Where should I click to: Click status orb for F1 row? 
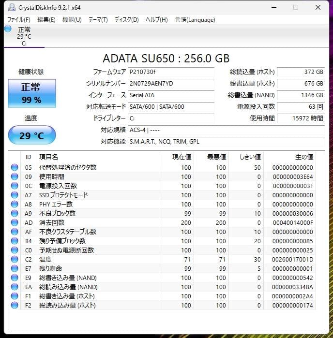click(15, 296)
